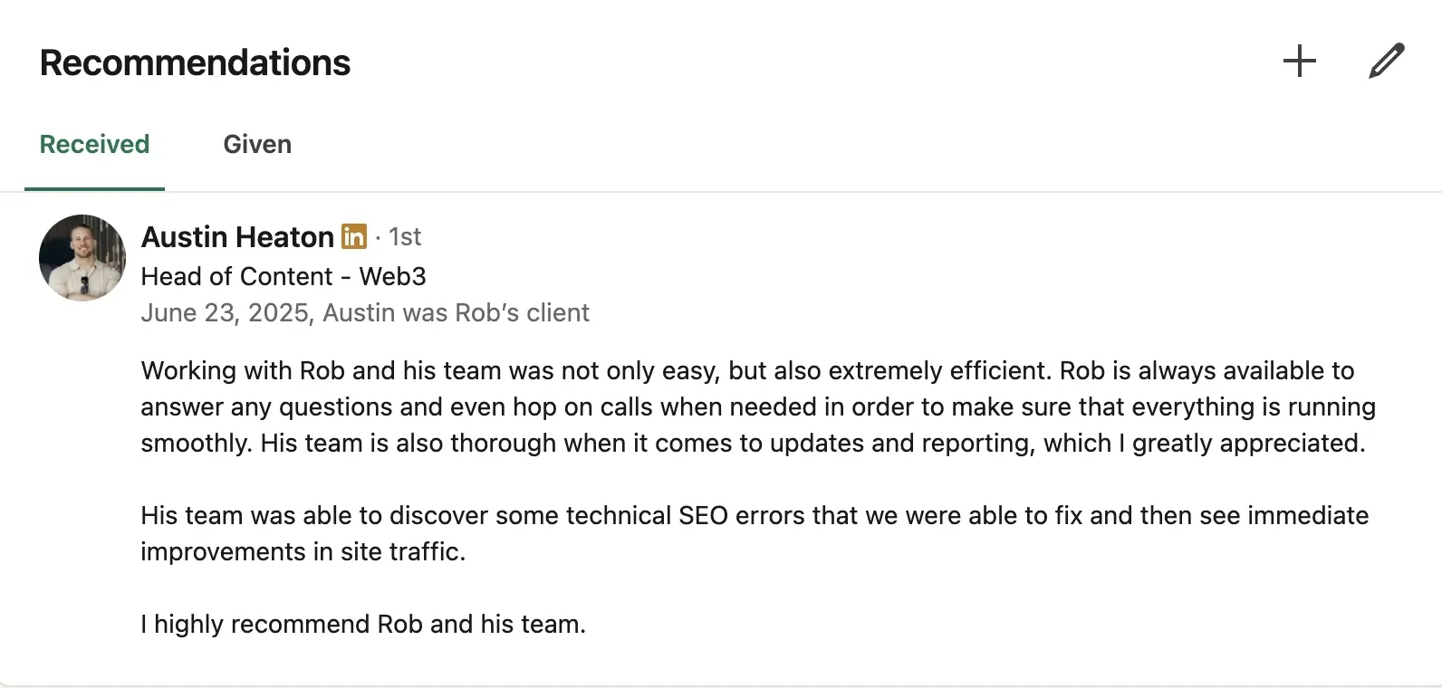
Task: Select the 'June 23, 2025, Austin was Rob's client' line
Action: click(x=365, y=312)
